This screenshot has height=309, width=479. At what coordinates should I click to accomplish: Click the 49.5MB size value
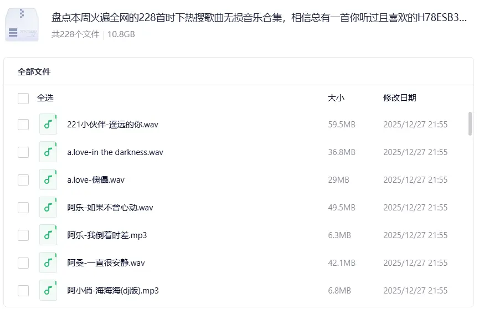[342, 208]
